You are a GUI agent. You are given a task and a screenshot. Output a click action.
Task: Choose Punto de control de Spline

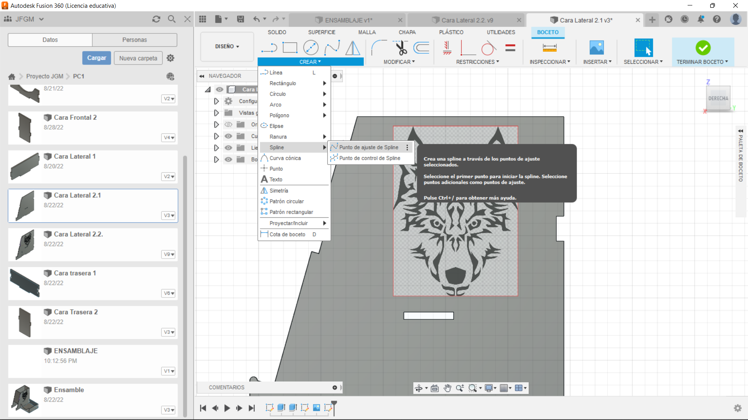369,158
